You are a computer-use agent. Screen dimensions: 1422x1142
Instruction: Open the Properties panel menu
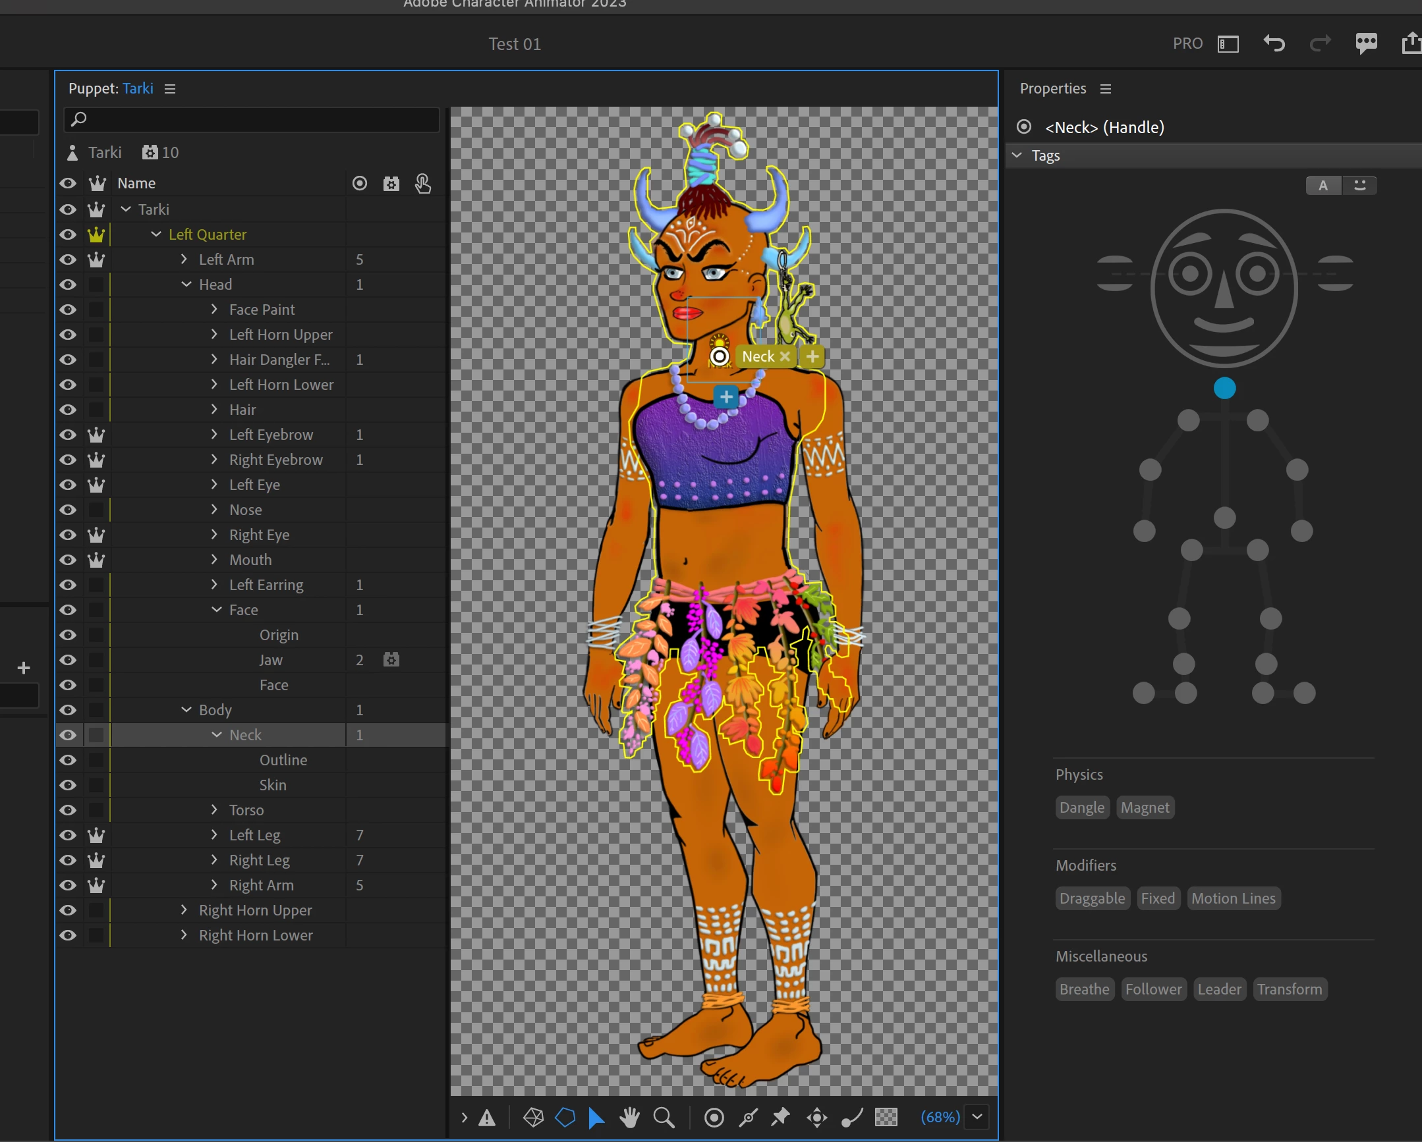click(x=1106, y=89)
